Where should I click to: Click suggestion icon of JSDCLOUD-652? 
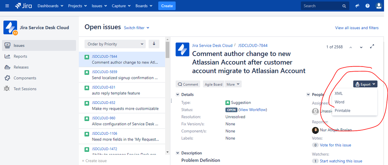[87, 103]
